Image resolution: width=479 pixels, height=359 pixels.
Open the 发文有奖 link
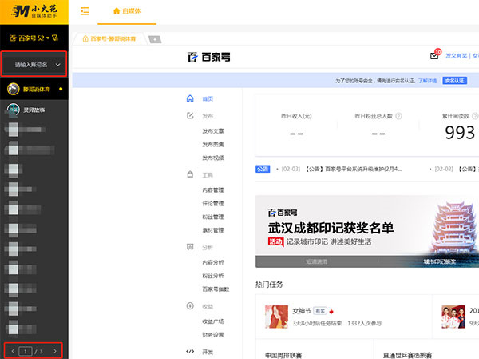(456, 56)
